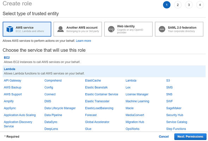Screen dimensions: 208x141
Task: Select Global Accelerator
Action: [97, 122]
